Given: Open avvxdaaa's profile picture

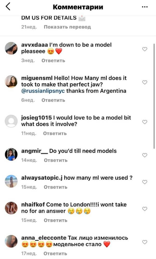Looking at the screenshot, I should (11, 48).
